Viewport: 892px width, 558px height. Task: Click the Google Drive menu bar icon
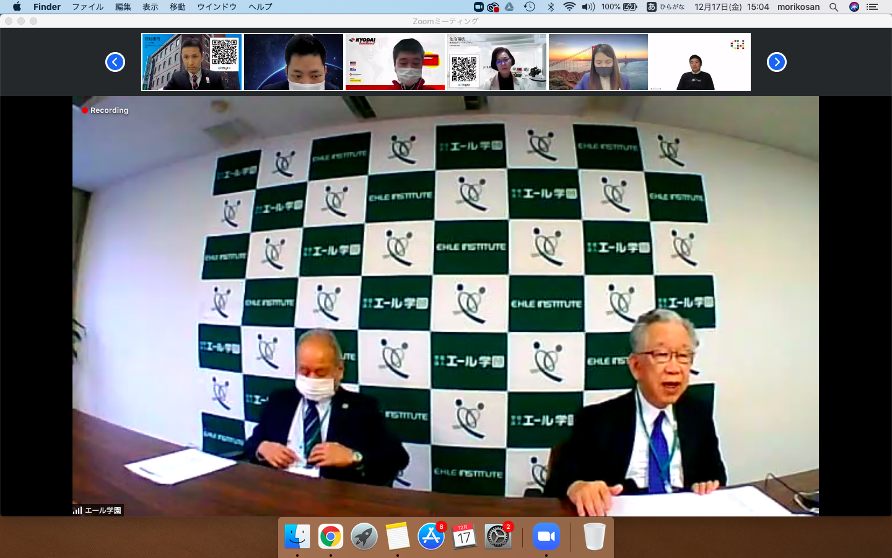(x=509, y=7)
